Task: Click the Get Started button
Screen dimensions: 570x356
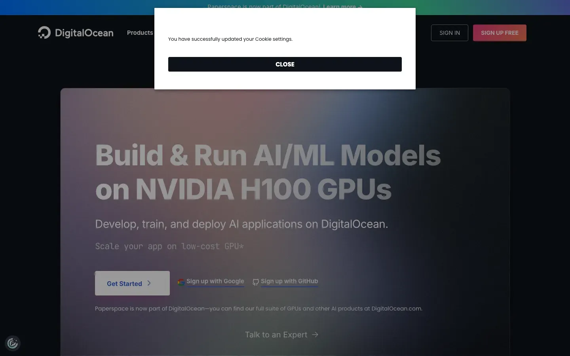Action: click(x=132, y=283)
